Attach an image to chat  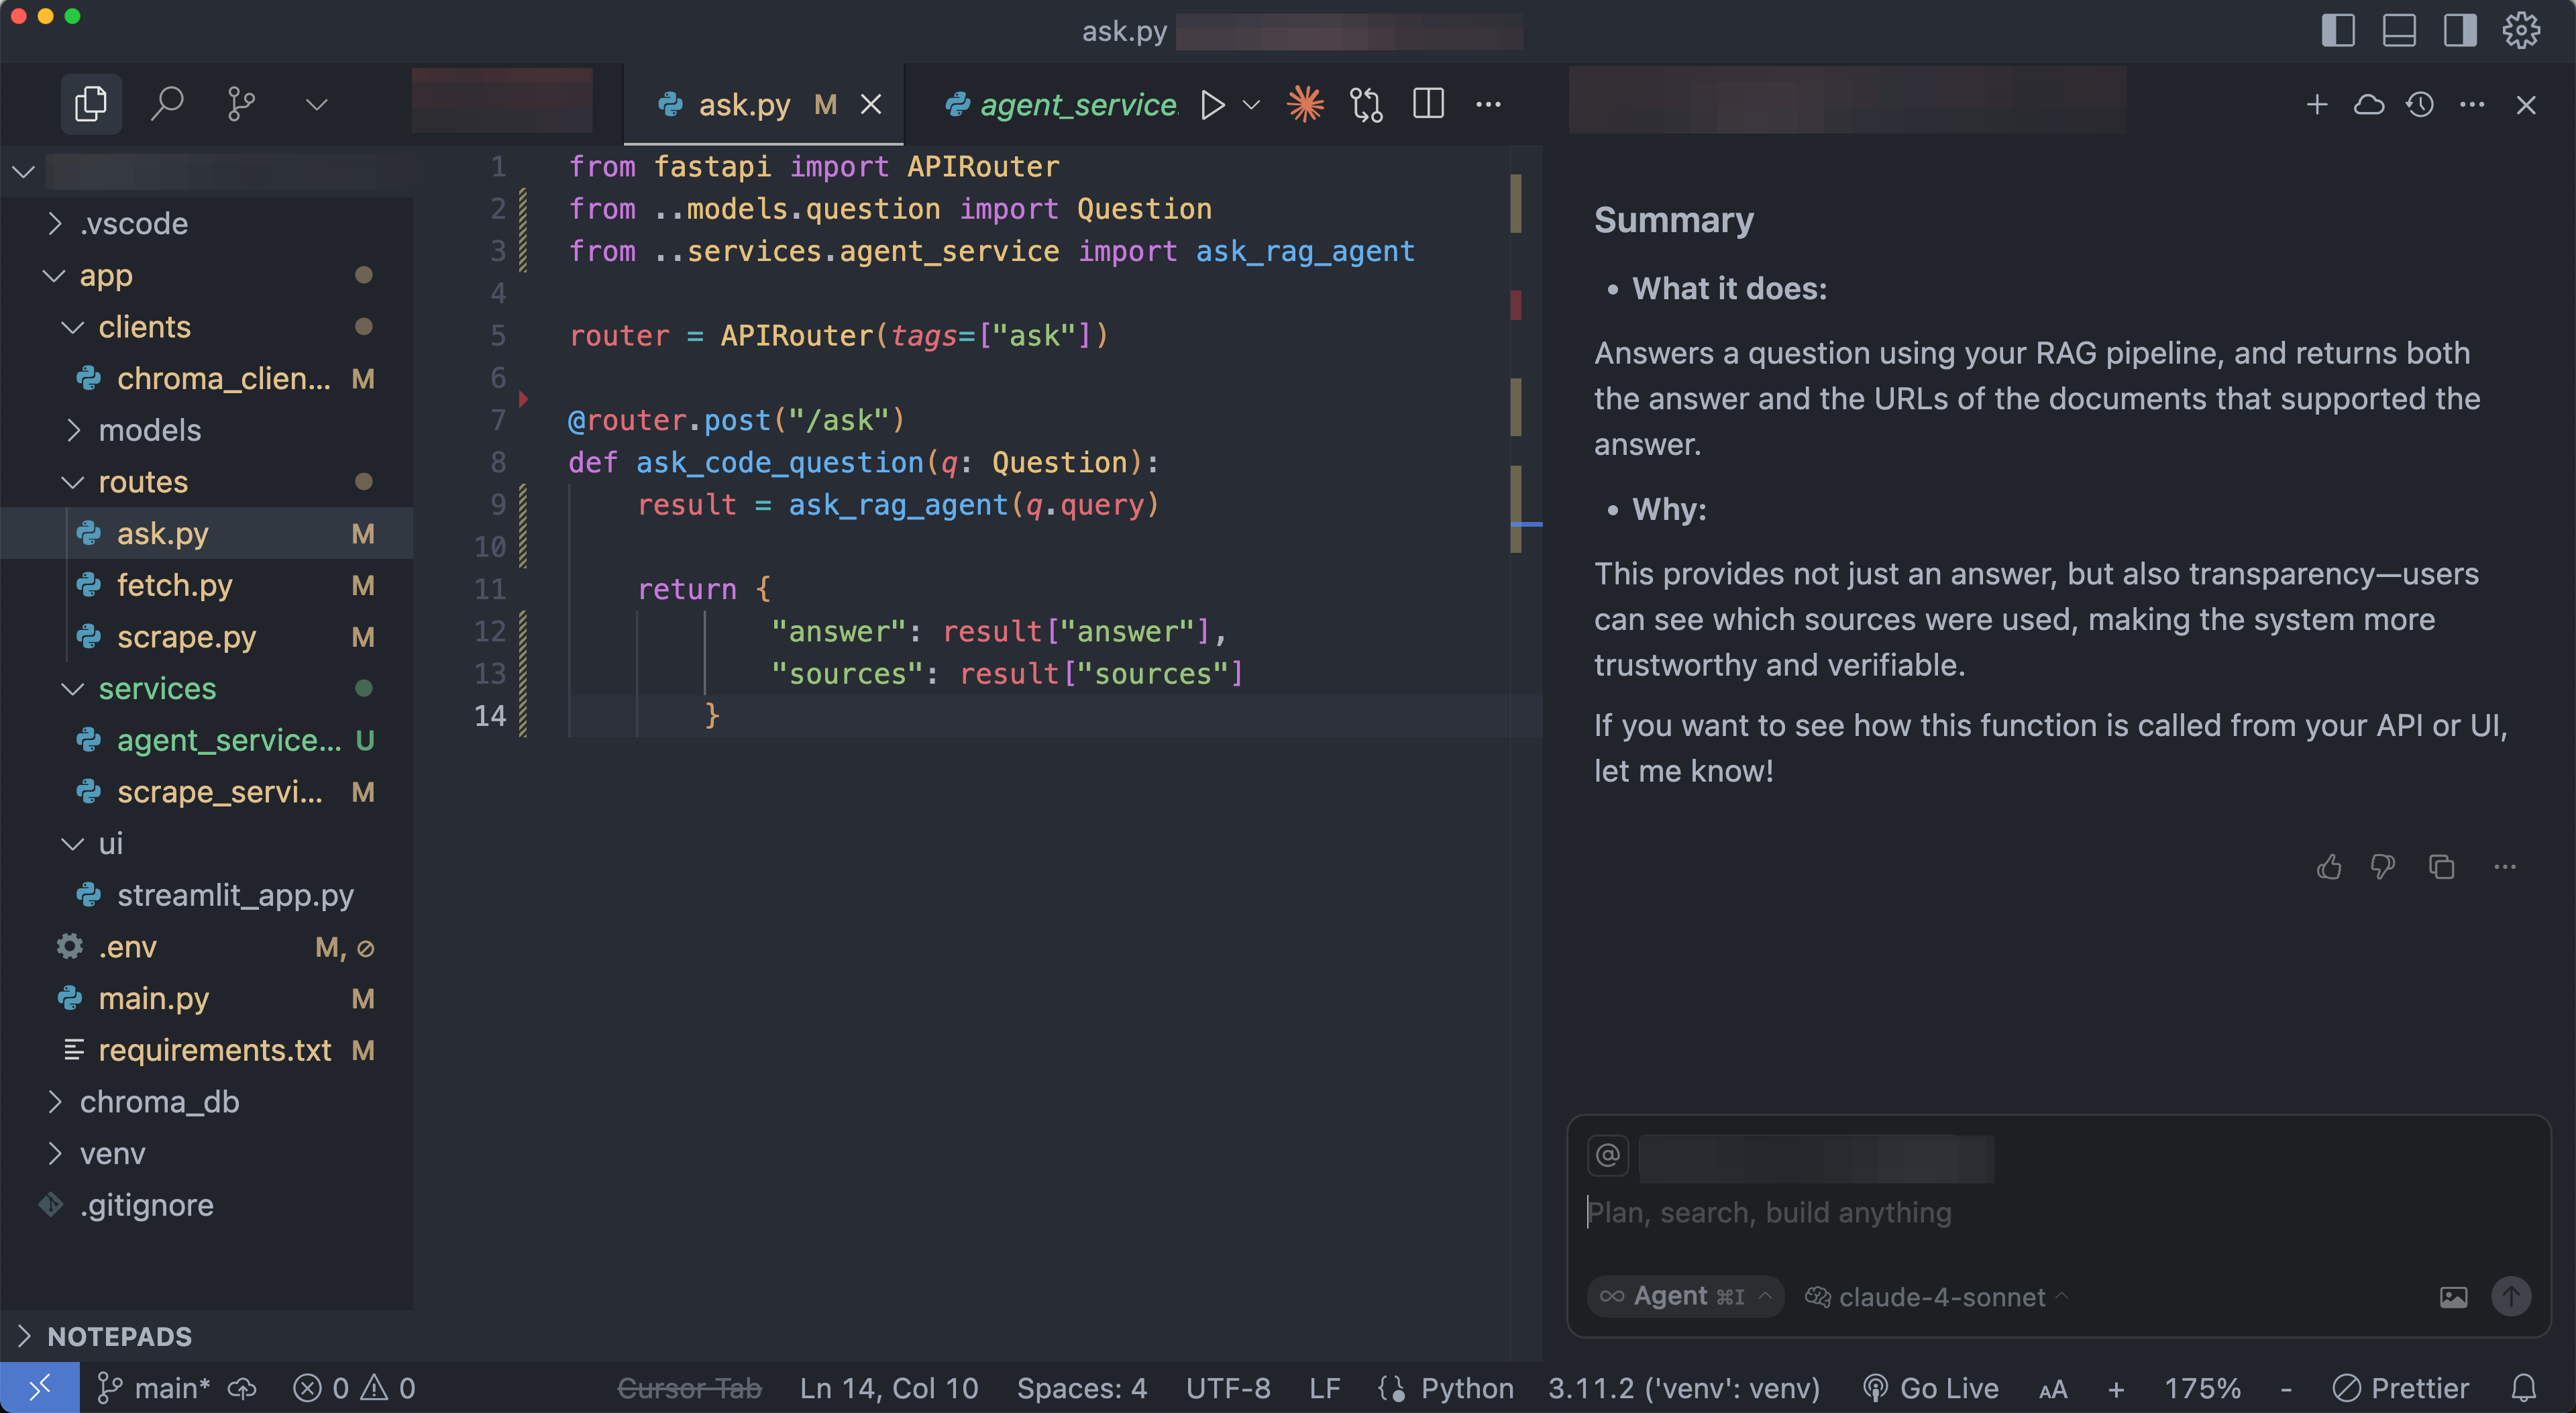(2453, 1297)
